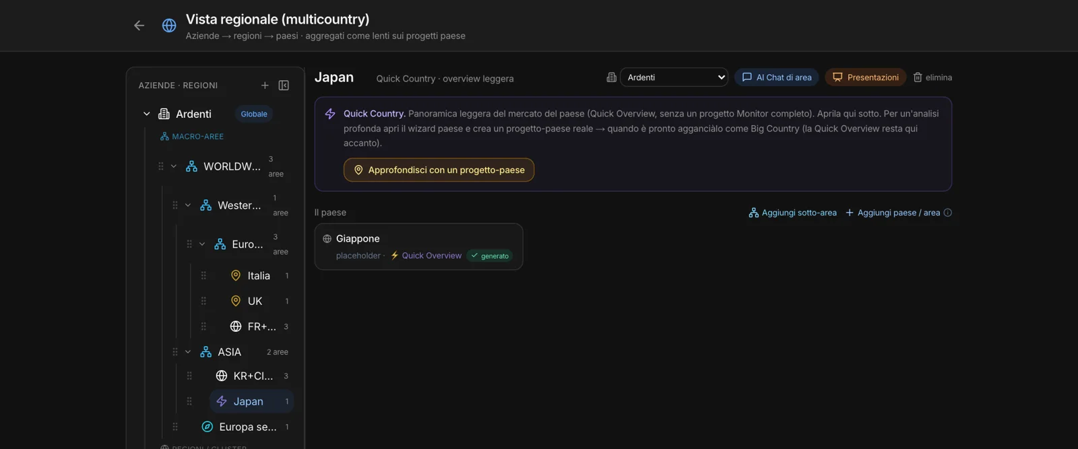The height and width of the screenshot is (449, 1078).
Task: Collapse the Ardenti company node
Action: tap(146, 114)
